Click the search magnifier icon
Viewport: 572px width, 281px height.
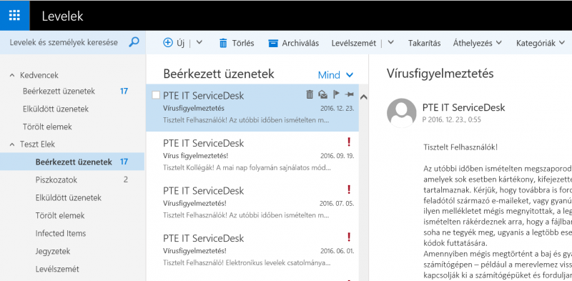(134, 42)
